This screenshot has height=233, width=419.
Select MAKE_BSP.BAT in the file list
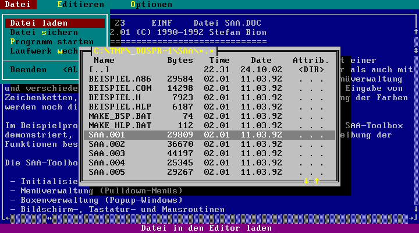(116, 116)
